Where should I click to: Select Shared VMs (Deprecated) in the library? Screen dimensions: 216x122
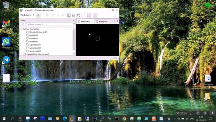[37, 54]
